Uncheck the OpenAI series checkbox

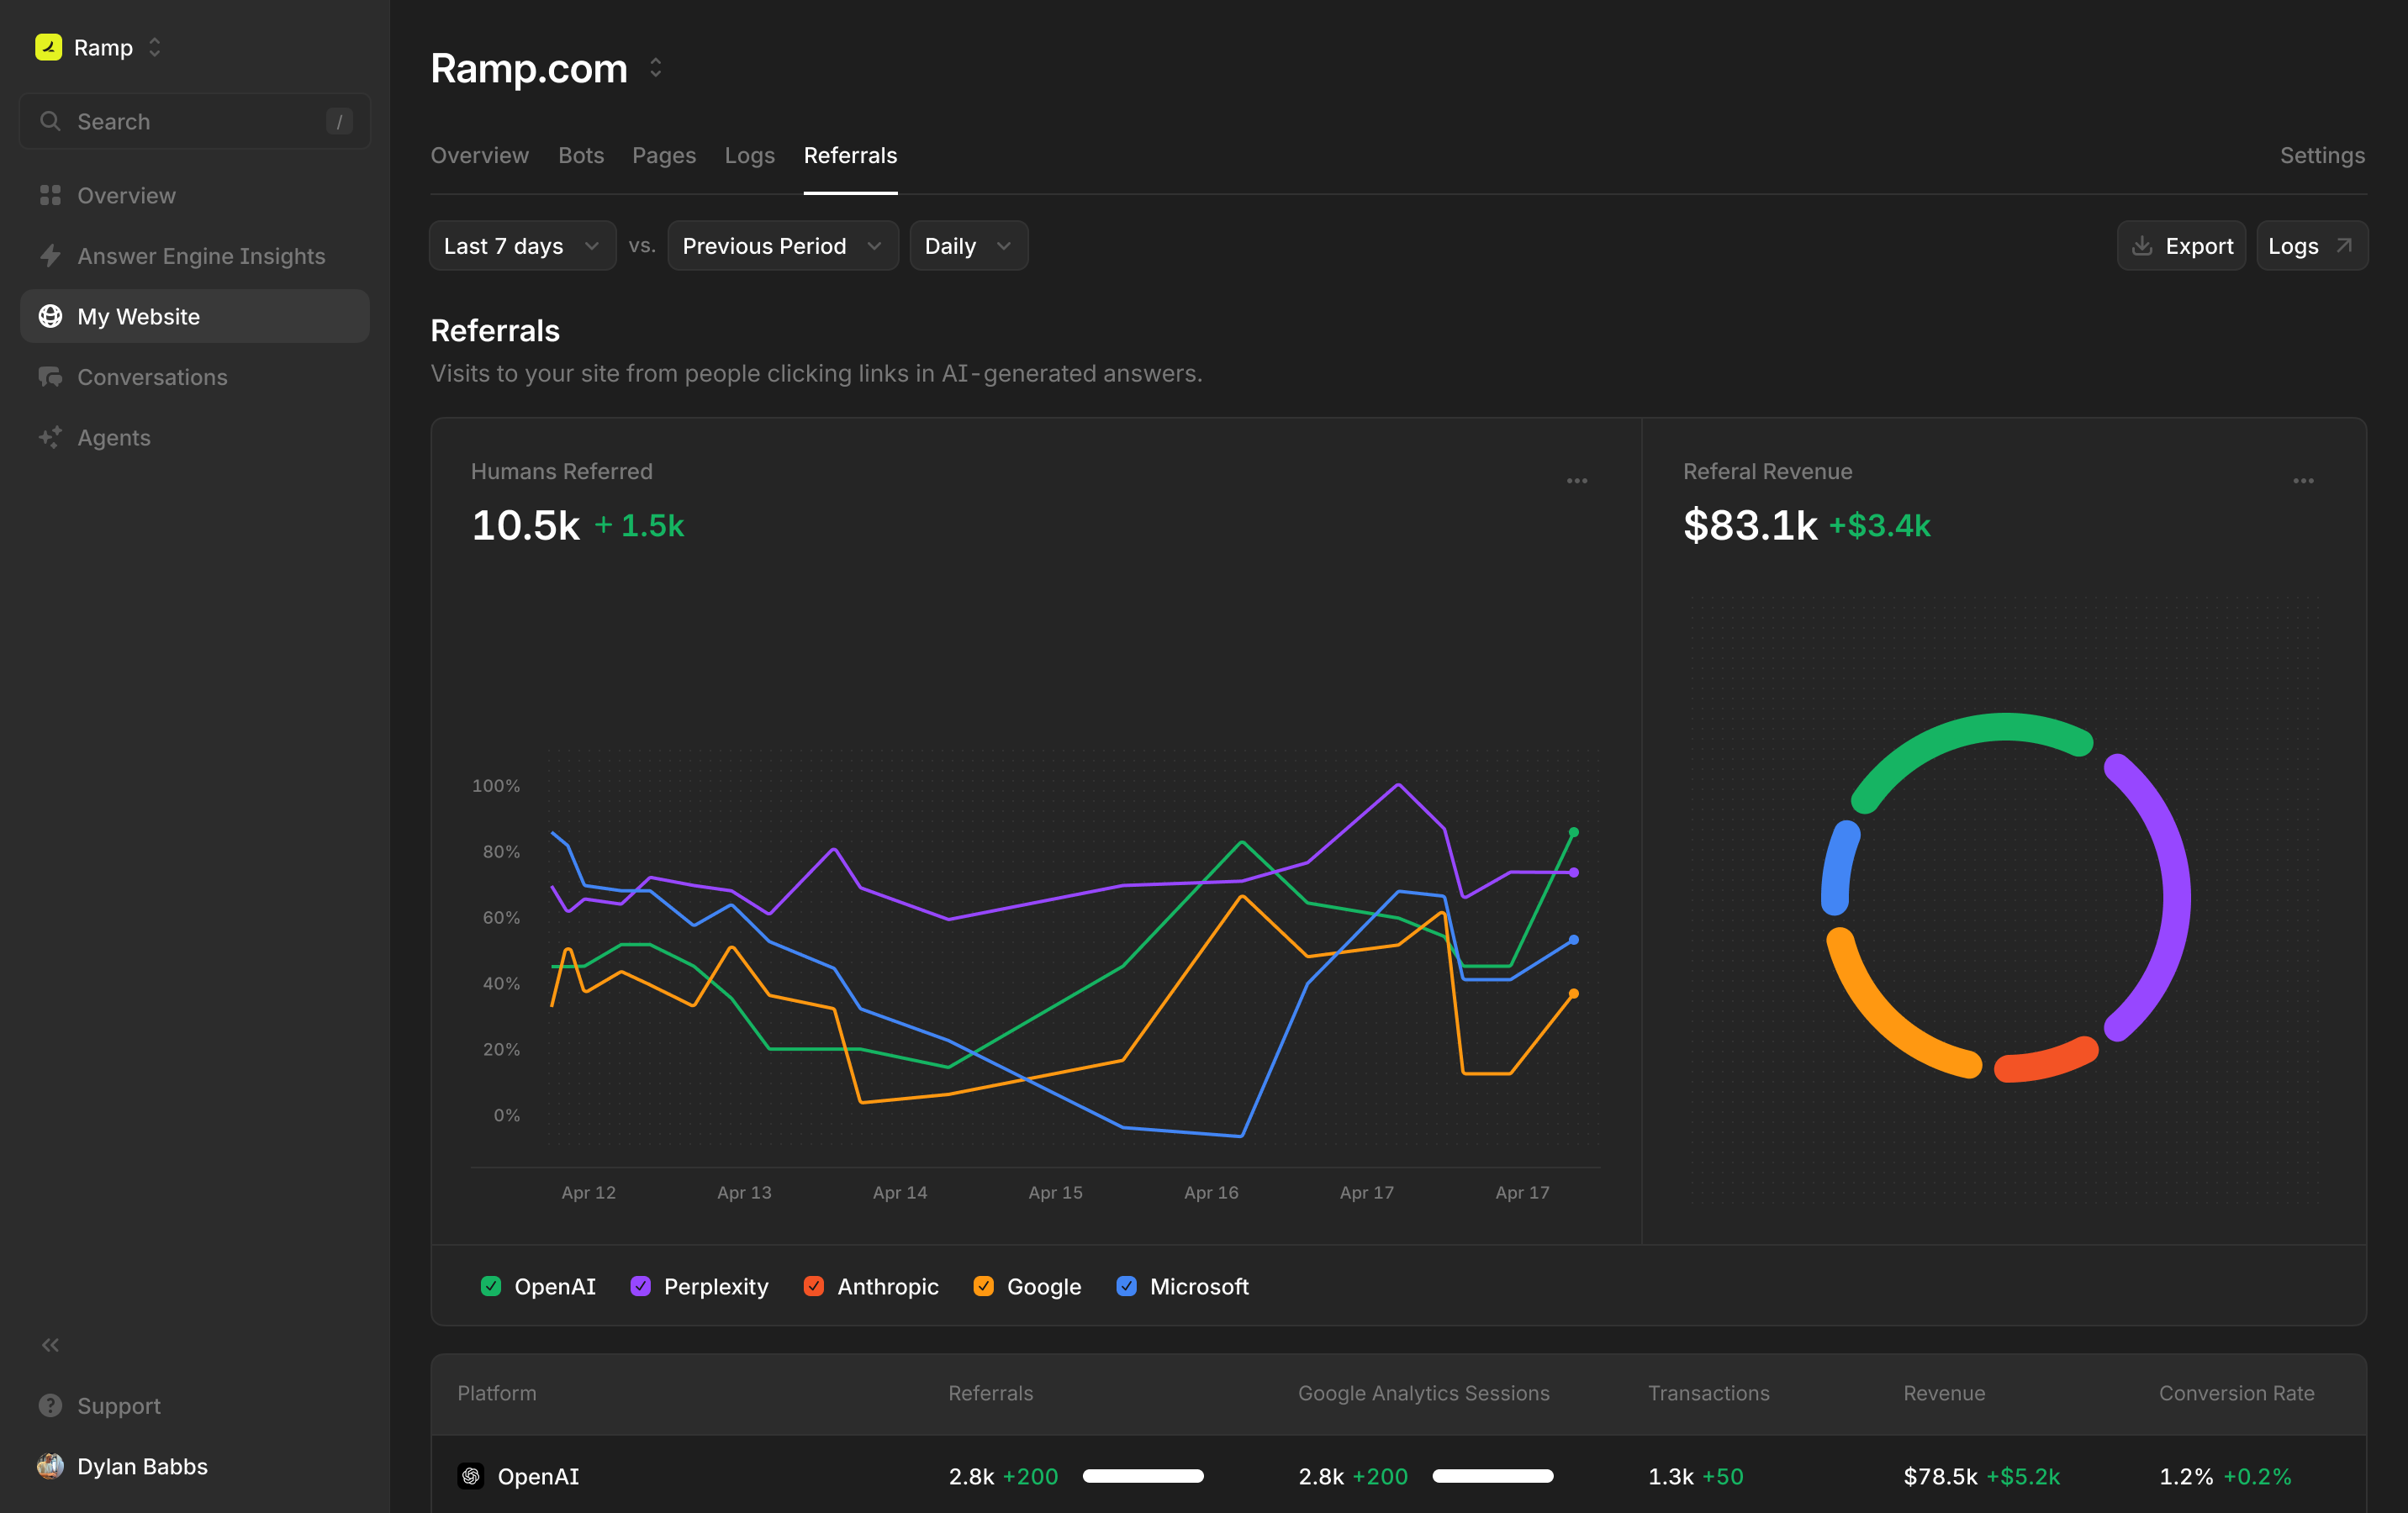click(x=490, y=1286)
